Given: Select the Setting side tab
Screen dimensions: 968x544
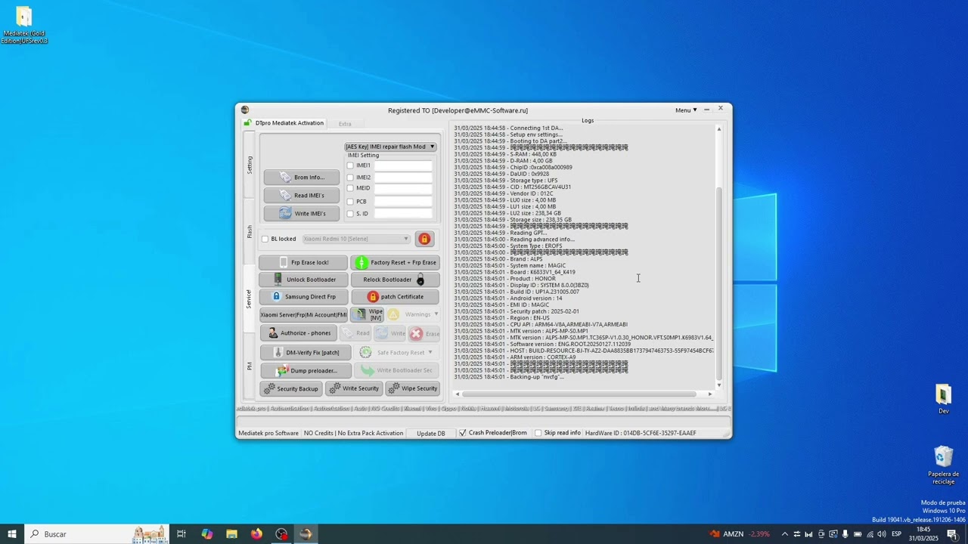Looking at the screenshot, I should (250, 165).
